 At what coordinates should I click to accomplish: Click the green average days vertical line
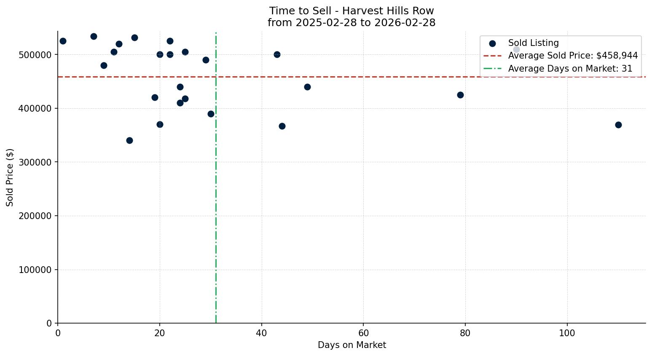(216, 211)
